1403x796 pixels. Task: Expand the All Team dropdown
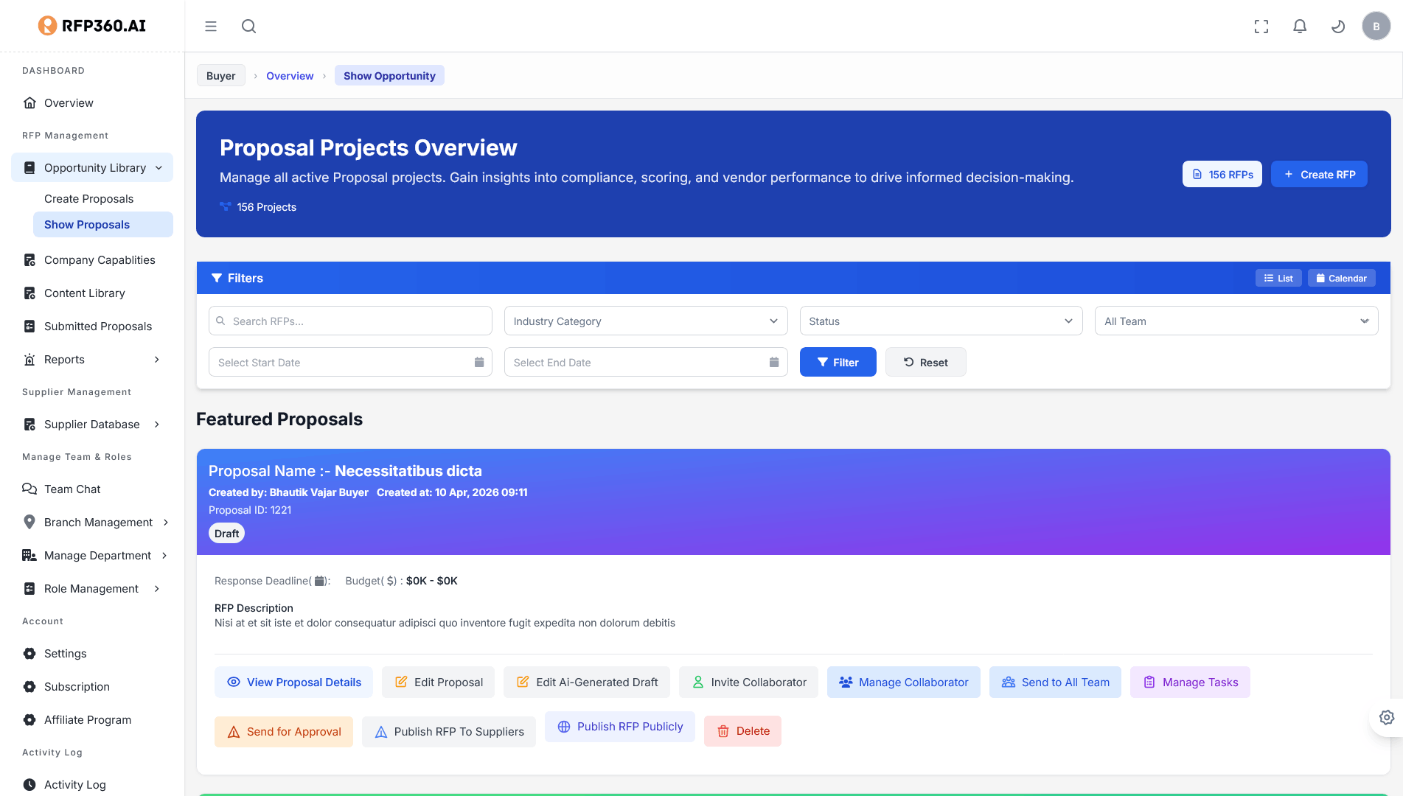[1236, 321]
